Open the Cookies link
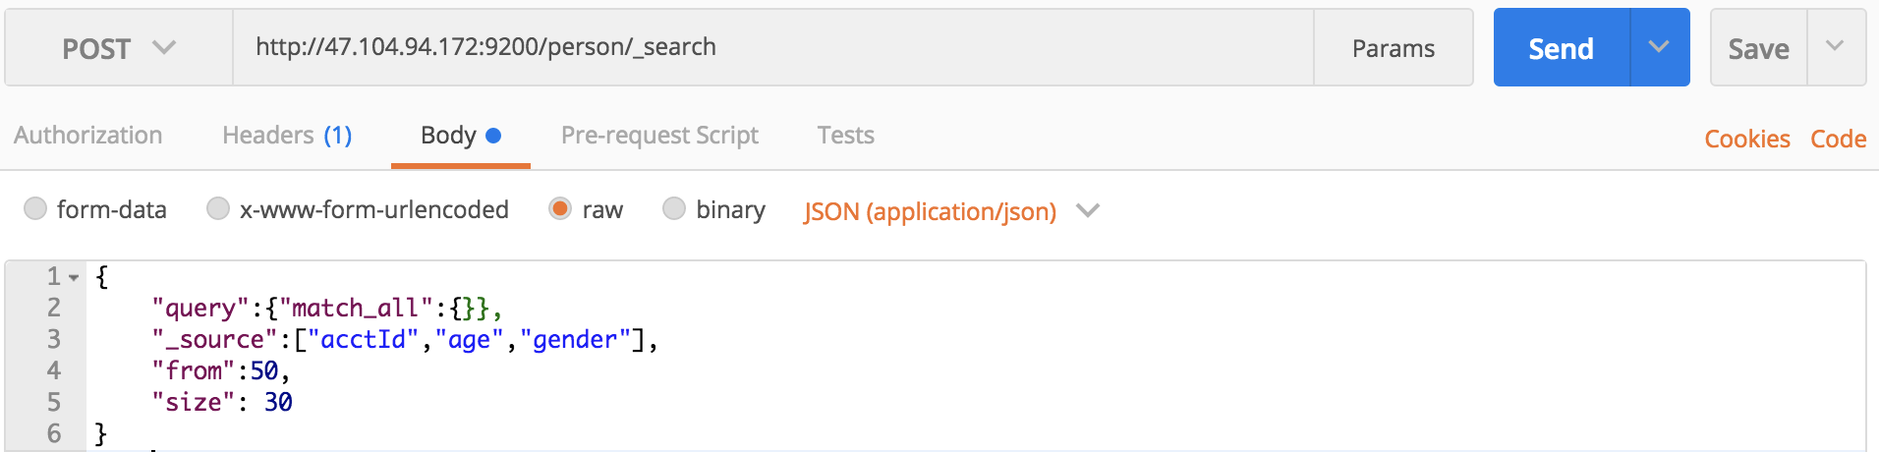This screenshot has height=452, width=1879. 1747,139
